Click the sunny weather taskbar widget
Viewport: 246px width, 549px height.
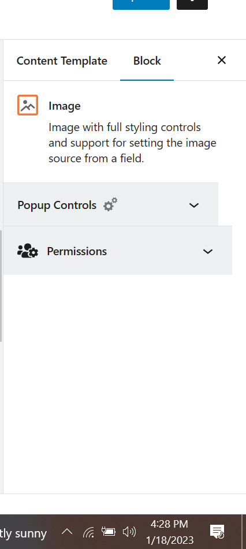(x=24, y=533)
